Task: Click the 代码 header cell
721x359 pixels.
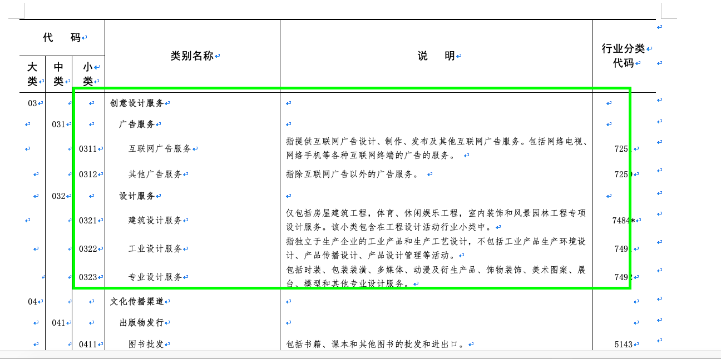Action: coord(61,37)
